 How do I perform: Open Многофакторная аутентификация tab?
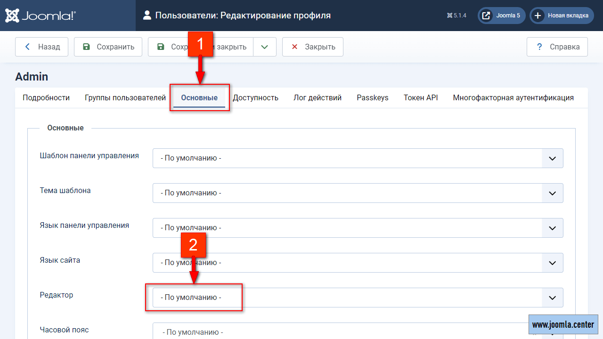coord(513,98)
